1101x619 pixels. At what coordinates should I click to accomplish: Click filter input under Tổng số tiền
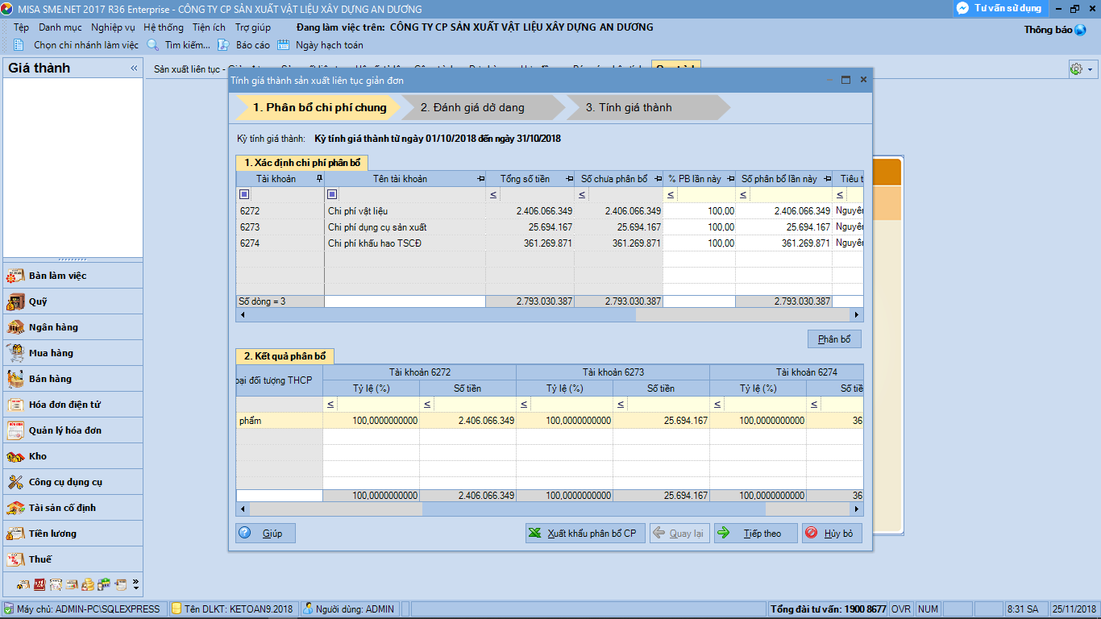coord(538,195)
